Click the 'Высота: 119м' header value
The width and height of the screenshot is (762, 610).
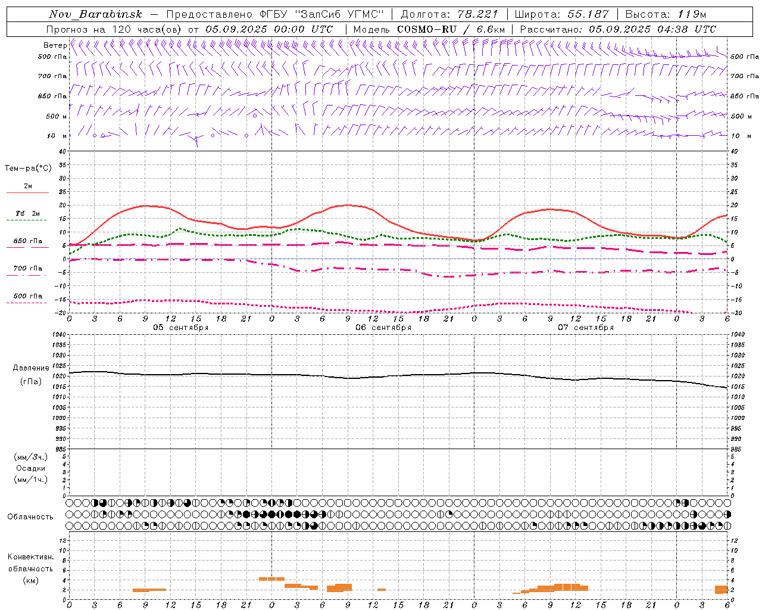coord(666,14)
